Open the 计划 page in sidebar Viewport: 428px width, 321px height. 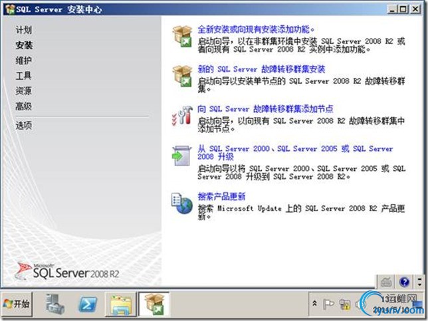(x=23, y=30)
